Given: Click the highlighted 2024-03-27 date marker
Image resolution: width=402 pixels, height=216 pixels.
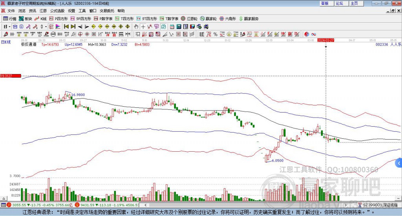Looking at the screenshot, I should coord(325,40).
